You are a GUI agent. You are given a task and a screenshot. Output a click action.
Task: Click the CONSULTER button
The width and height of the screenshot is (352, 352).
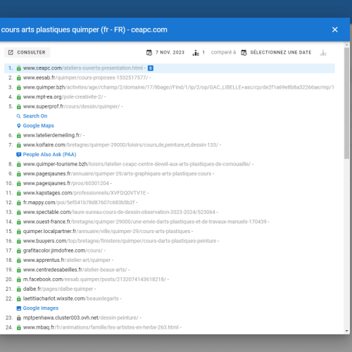[x=27, y=52]
